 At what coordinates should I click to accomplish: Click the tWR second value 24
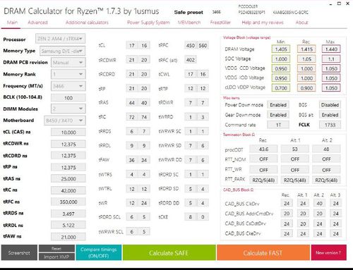tap(144, 203)
